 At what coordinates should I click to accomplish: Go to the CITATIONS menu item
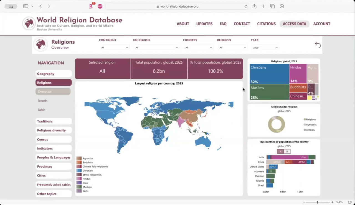266,24
